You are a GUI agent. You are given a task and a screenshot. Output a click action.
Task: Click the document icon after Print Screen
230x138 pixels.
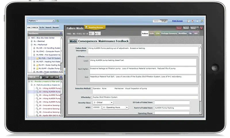[x=189, y=21]
